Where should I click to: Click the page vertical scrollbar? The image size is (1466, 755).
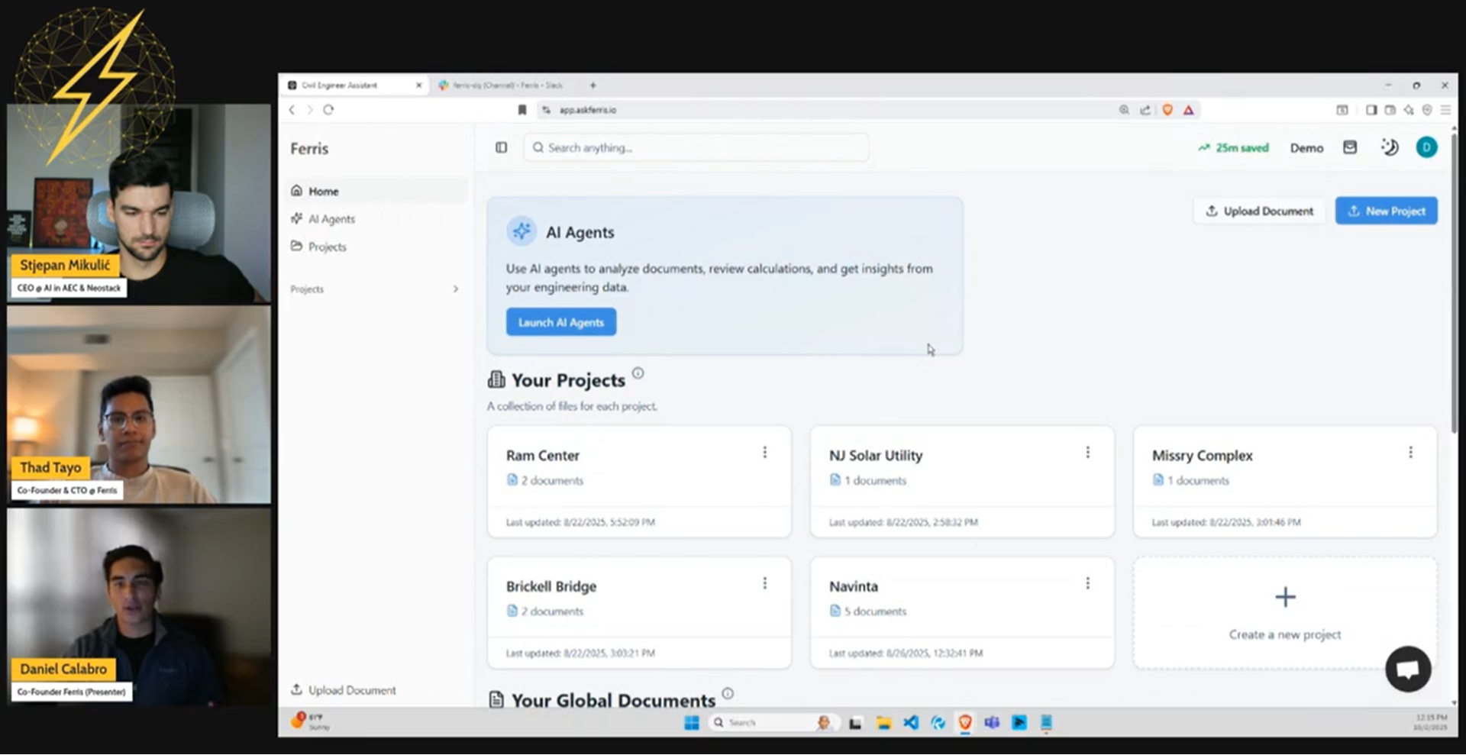[1453, 282]
